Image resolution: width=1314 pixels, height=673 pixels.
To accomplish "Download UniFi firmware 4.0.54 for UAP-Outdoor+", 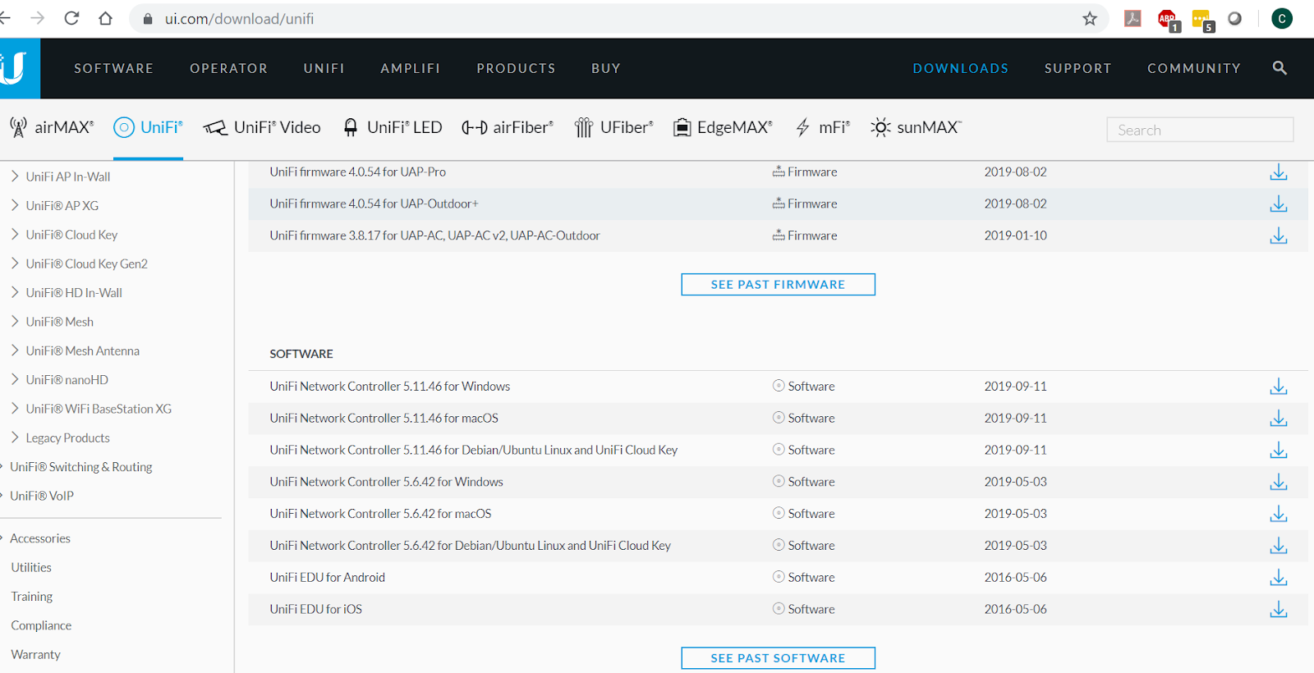I will click(1278, 204).
